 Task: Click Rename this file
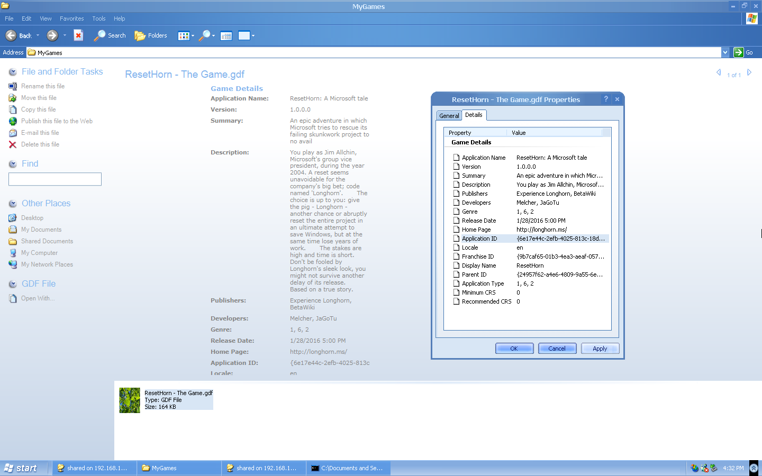[43, 86]
